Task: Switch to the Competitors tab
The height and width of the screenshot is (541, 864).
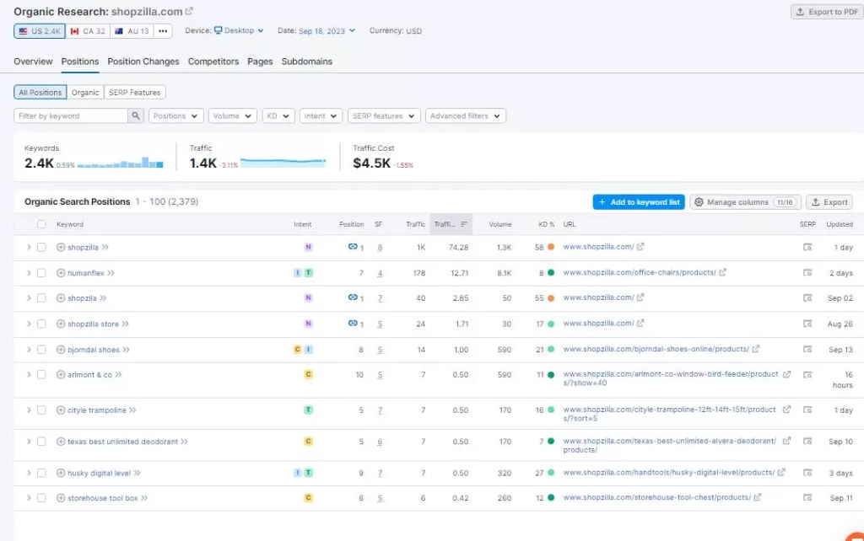Action: (x=213, y=62)
